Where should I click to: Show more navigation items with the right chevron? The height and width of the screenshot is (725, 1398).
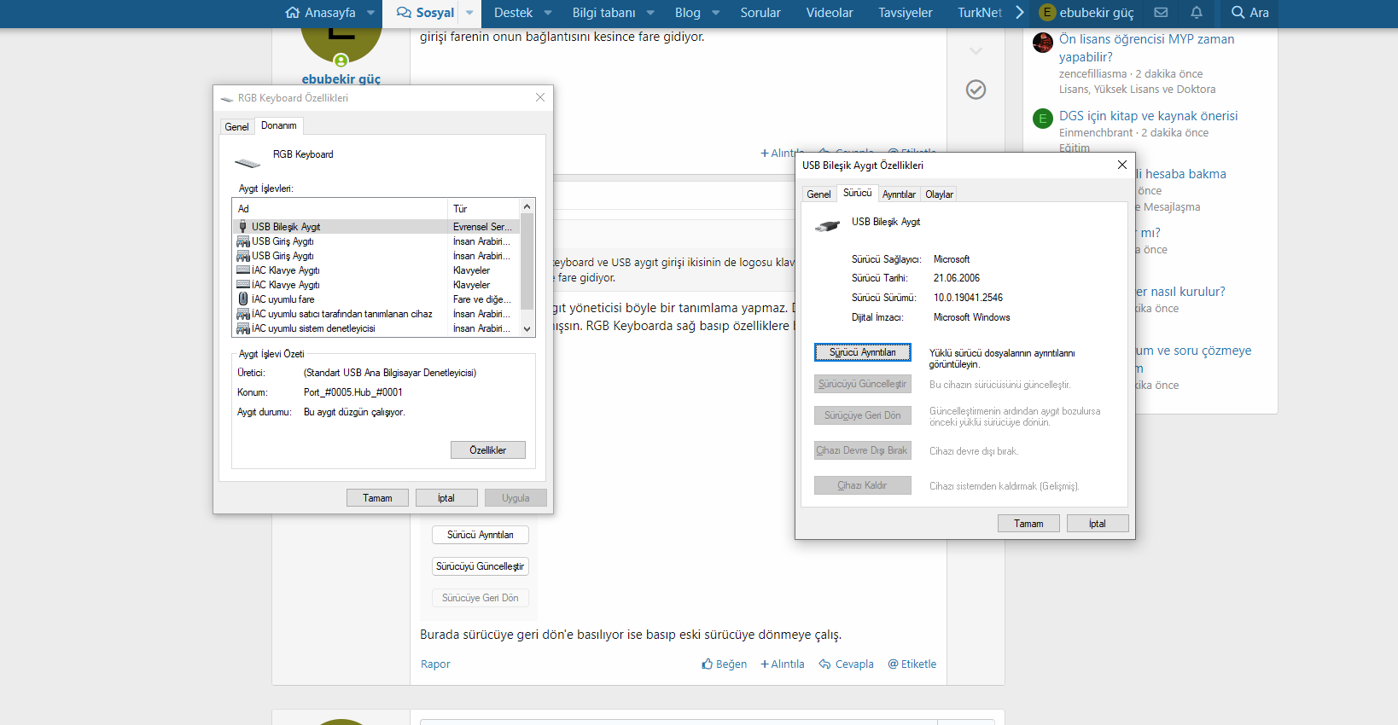[x=1019, y=13]
